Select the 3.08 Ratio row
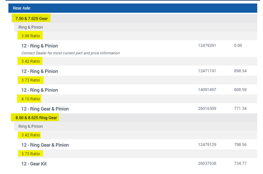Viewport: 263px width, 174px height. (x=31, y=36)
